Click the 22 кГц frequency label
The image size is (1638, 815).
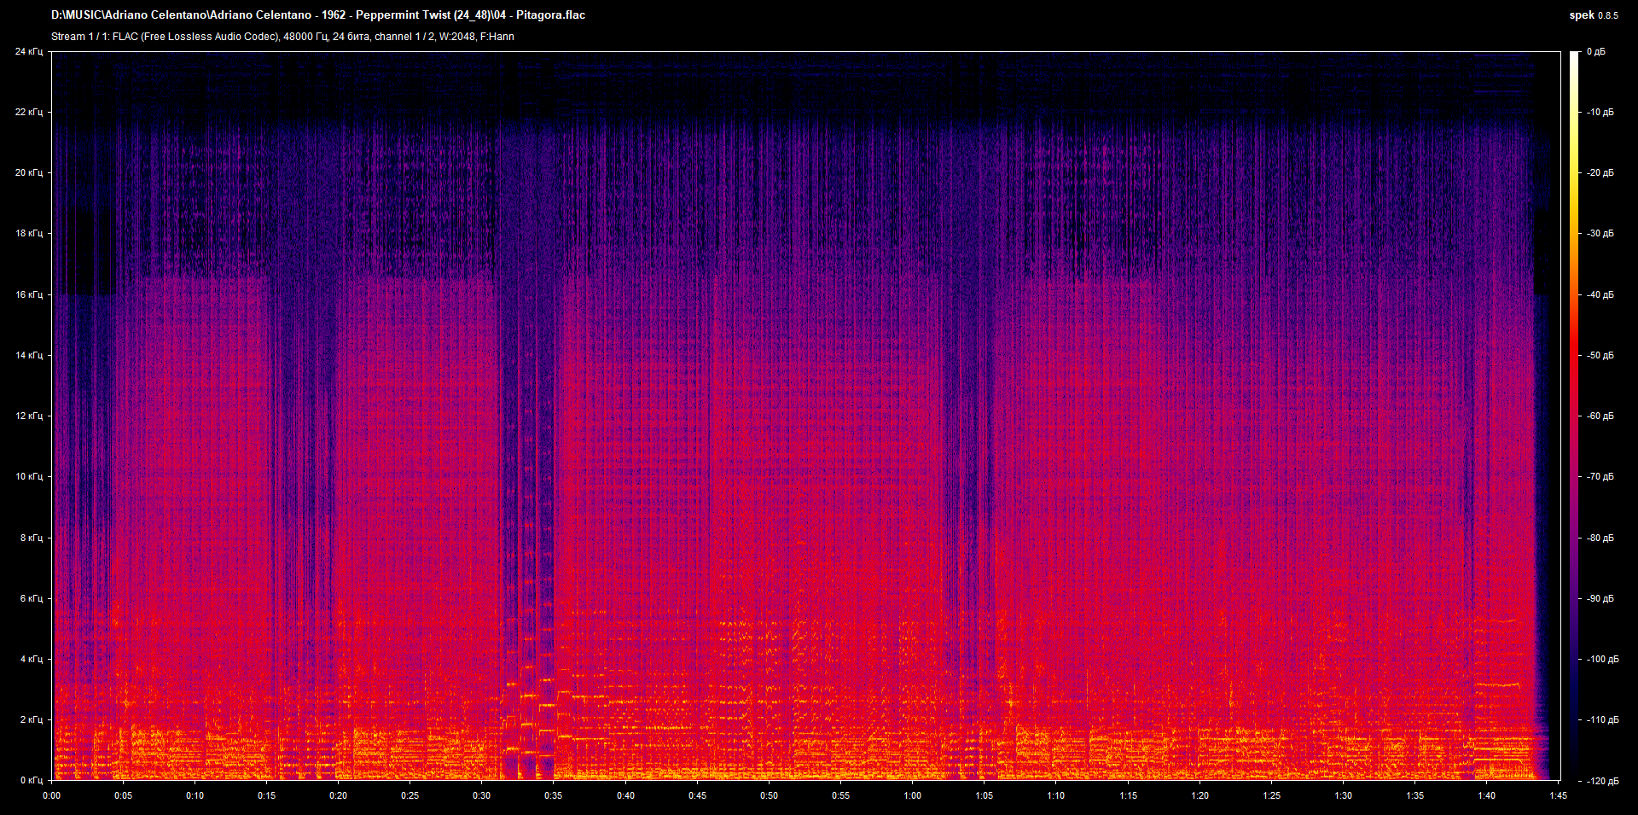pos(29,112)
